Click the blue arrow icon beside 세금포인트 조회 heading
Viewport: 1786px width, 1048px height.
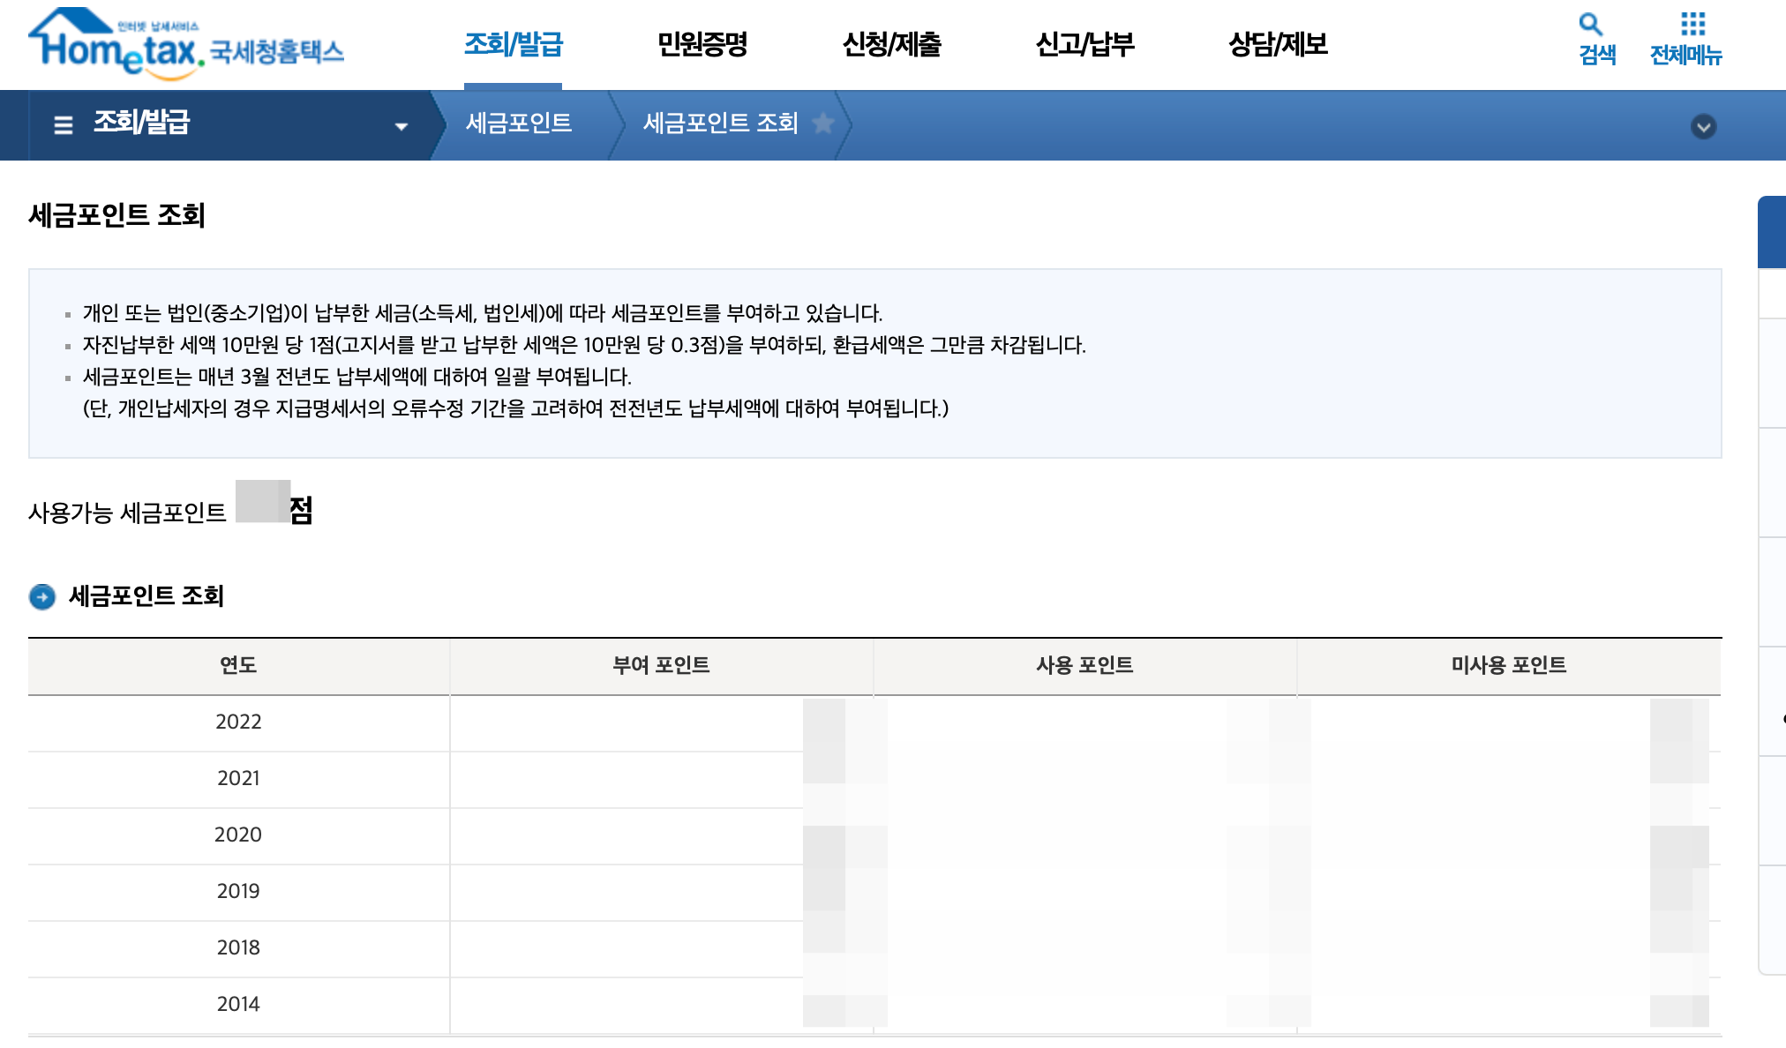coord(41,597)
